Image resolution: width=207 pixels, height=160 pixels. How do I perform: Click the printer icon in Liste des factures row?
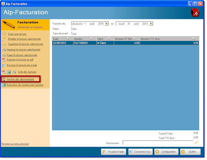click(14, 72)
